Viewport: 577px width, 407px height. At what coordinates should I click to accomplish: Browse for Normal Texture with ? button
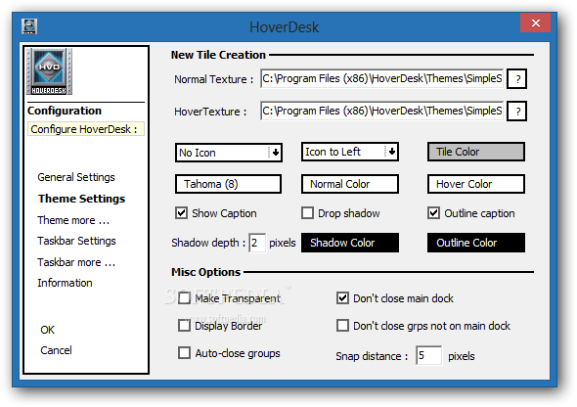[517, 78]
